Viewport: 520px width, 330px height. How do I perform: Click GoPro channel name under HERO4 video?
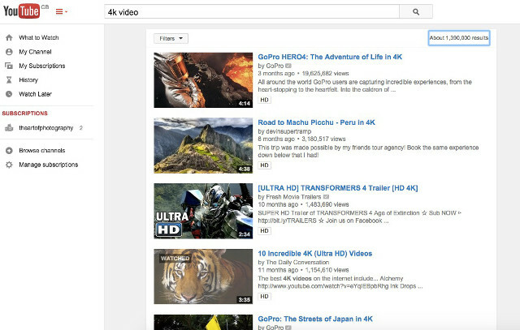(275, 66)
